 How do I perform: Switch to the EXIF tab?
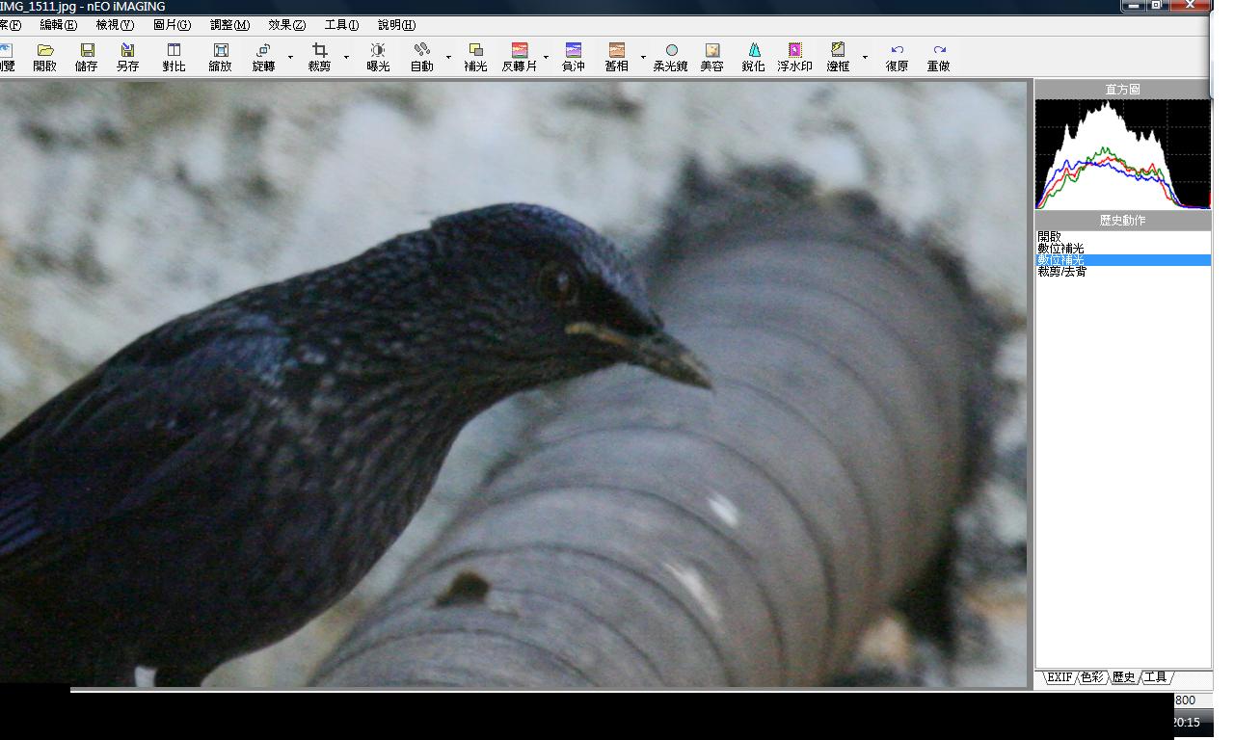pyautogui.click(x=1059, y=677)
